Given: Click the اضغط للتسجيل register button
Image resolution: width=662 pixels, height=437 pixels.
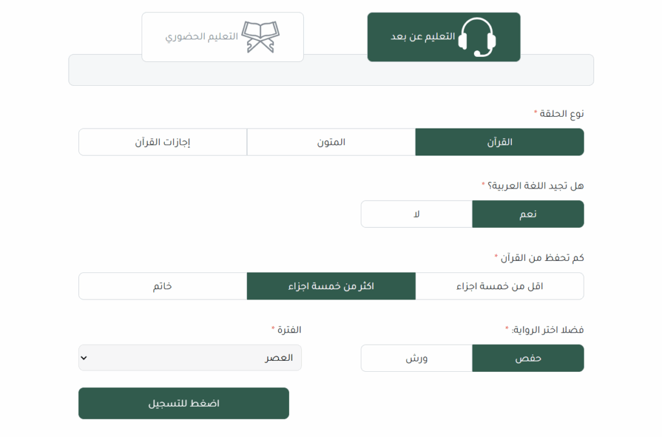Looking at the screenshot, I should pos(184,403).
